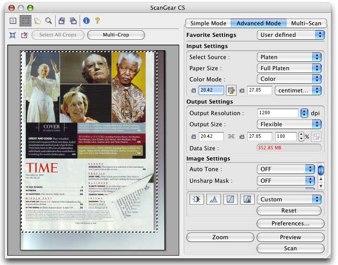Click the input height field 27.05
Screen dimensions: 338x265
tap(260, 90)
